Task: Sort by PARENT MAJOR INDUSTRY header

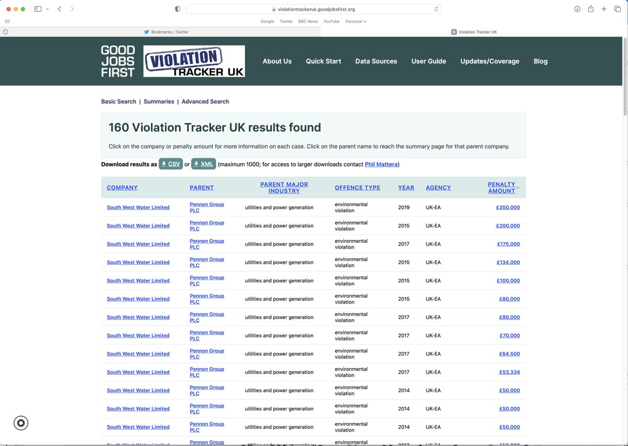Action: tap(284, 187)
